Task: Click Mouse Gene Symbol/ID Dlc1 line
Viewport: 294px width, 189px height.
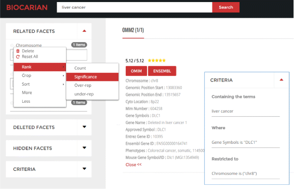Action: 162,157
